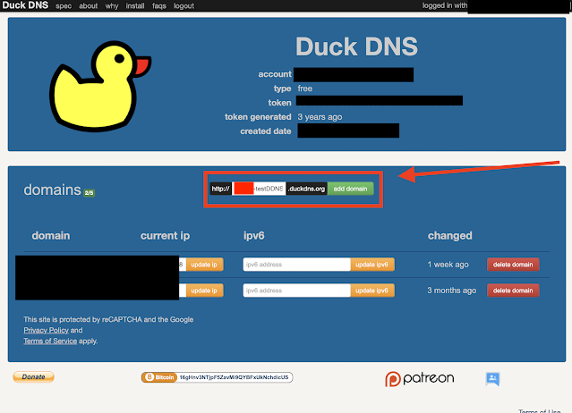Open the Terms of Service link
This screenshot has height=413, width=572.
(x=50, y=341)
